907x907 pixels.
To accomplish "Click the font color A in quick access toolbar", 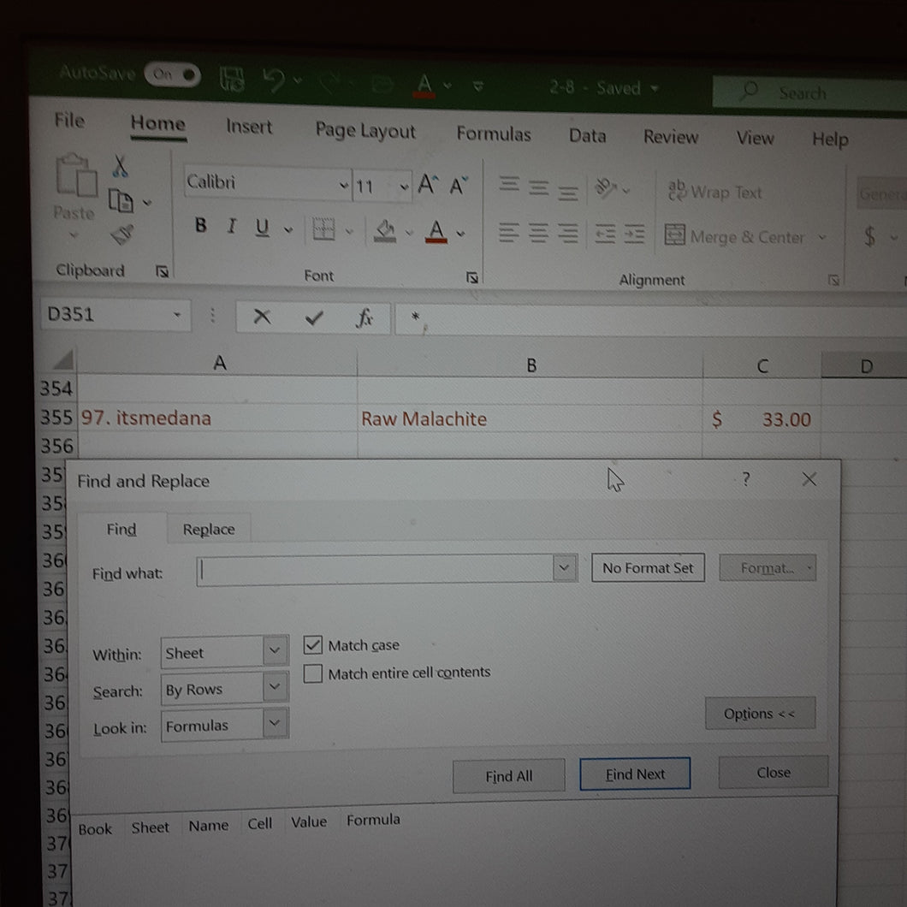I will click(424, 85).
